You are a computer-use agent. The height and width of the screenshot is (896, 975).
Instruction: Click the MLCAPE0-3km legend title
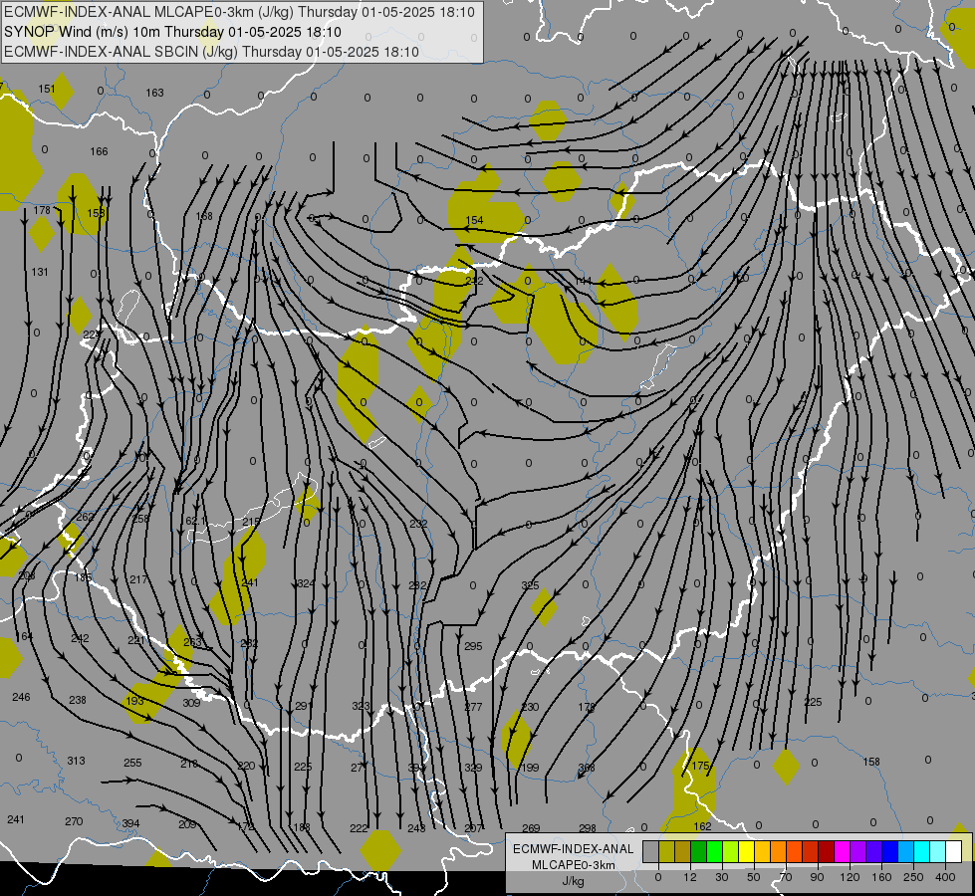pos(574,865)
